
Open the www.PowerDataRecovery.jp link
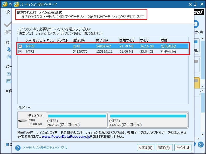tap(66, 137)
